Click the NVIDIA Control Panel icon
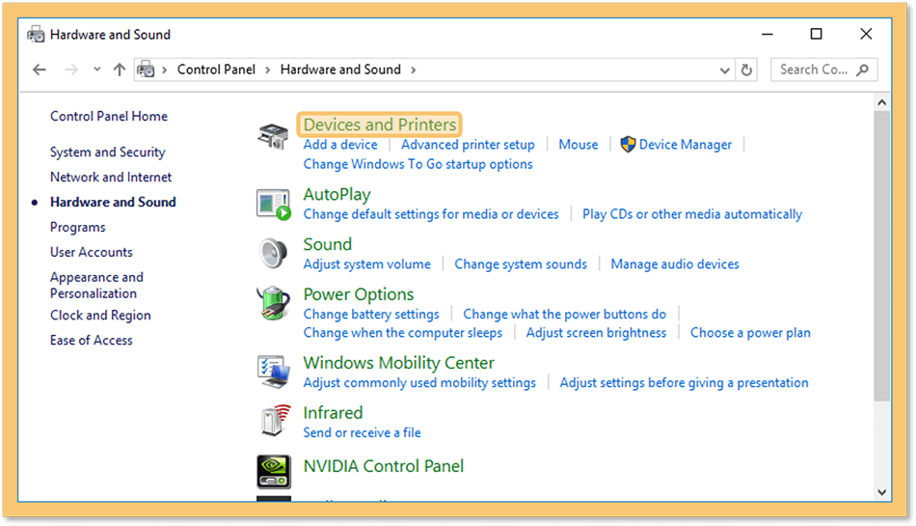916x526 pixels. point(274,472)
